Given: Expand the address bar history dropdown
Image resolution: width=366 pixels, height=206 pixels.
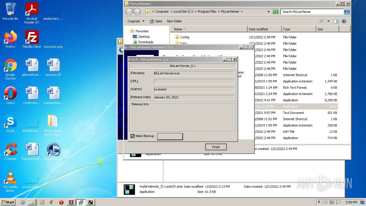Looking at the screenshot, I should pos(268,12).
